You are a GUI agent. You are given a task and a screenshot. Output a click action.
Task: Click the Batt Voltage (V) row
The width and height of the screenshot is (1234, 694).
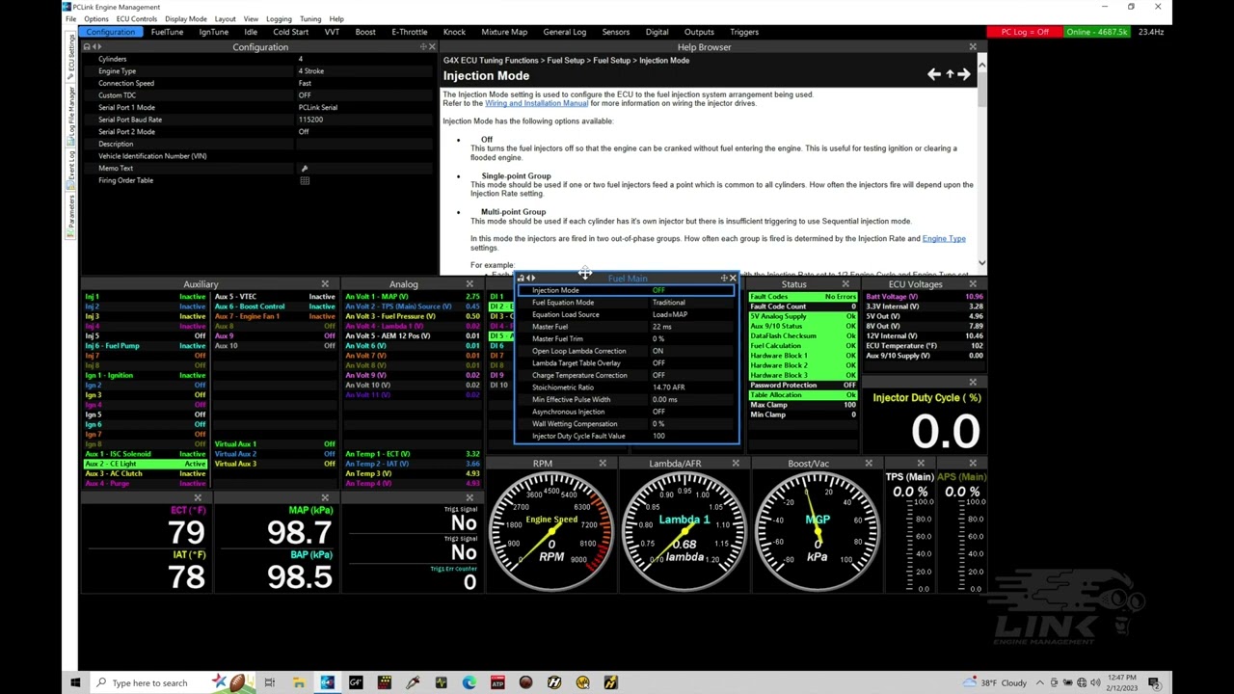coord(925,297)
